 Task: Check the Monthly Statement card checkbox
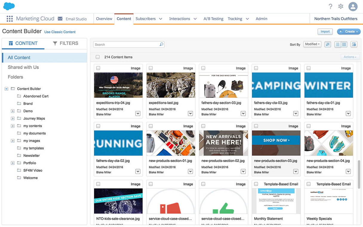pyautogui.click(x=256, y=184)
